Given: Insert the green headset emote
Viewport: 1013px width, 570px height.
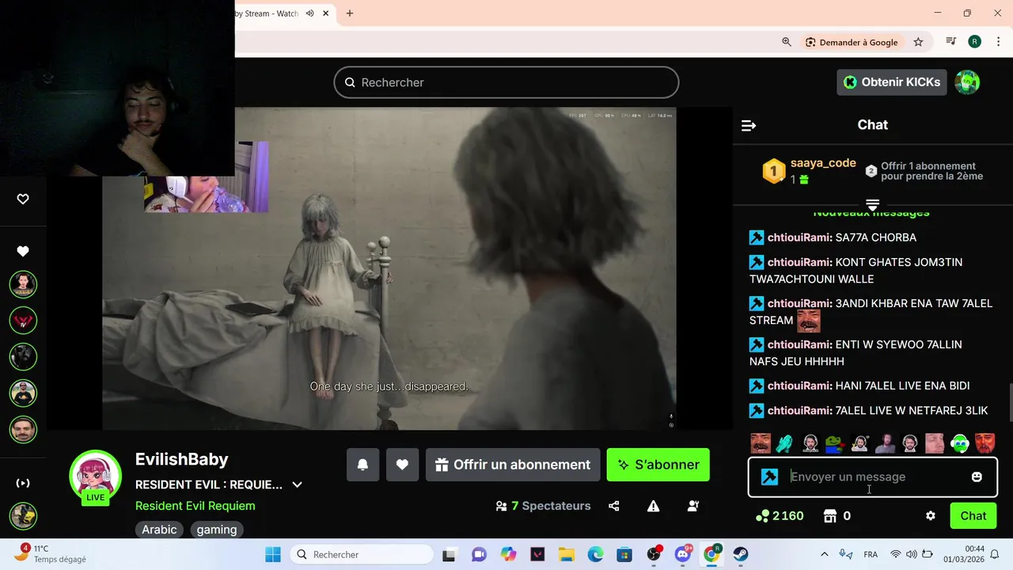Looking at the screenshot, I should tap(959, 443).
